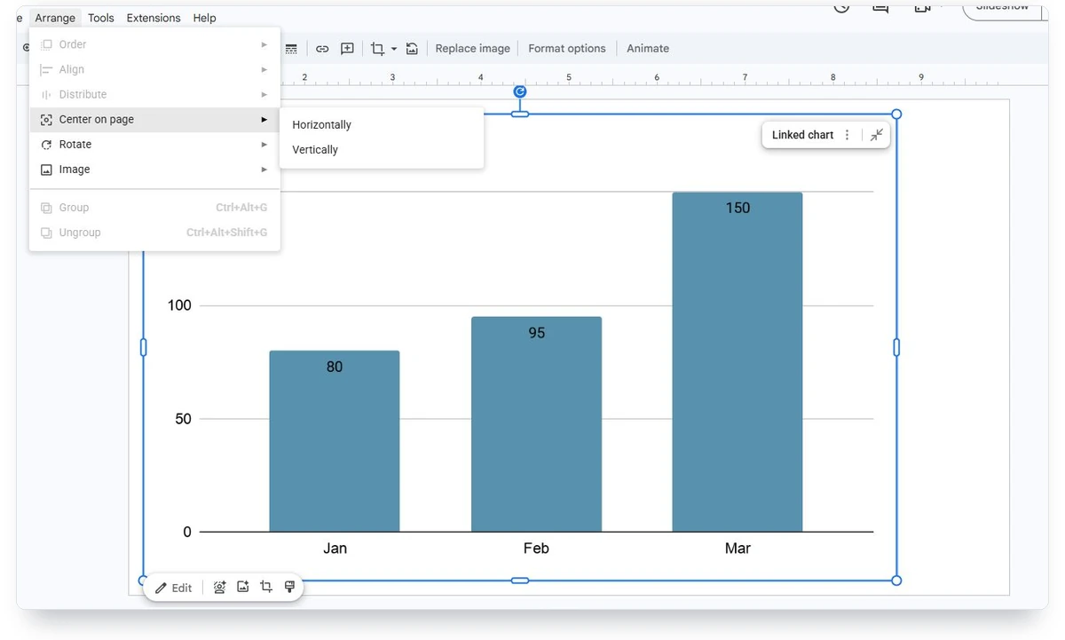
Task: Click the paint roller icon in floating toolbar
Action: [x=289, y=587]
